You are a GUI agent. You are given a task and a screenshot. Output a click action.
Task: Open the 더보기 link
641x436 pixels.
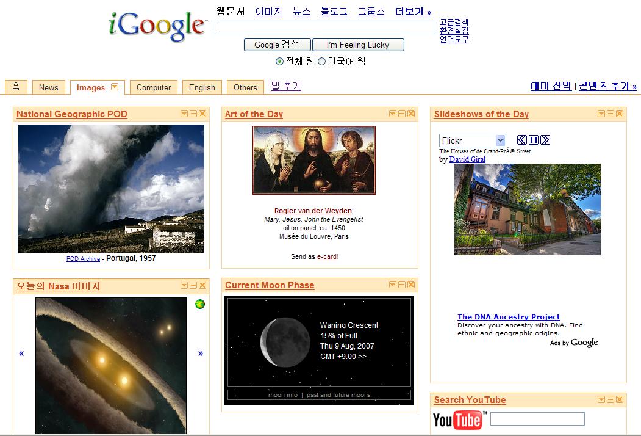point(413,12)
